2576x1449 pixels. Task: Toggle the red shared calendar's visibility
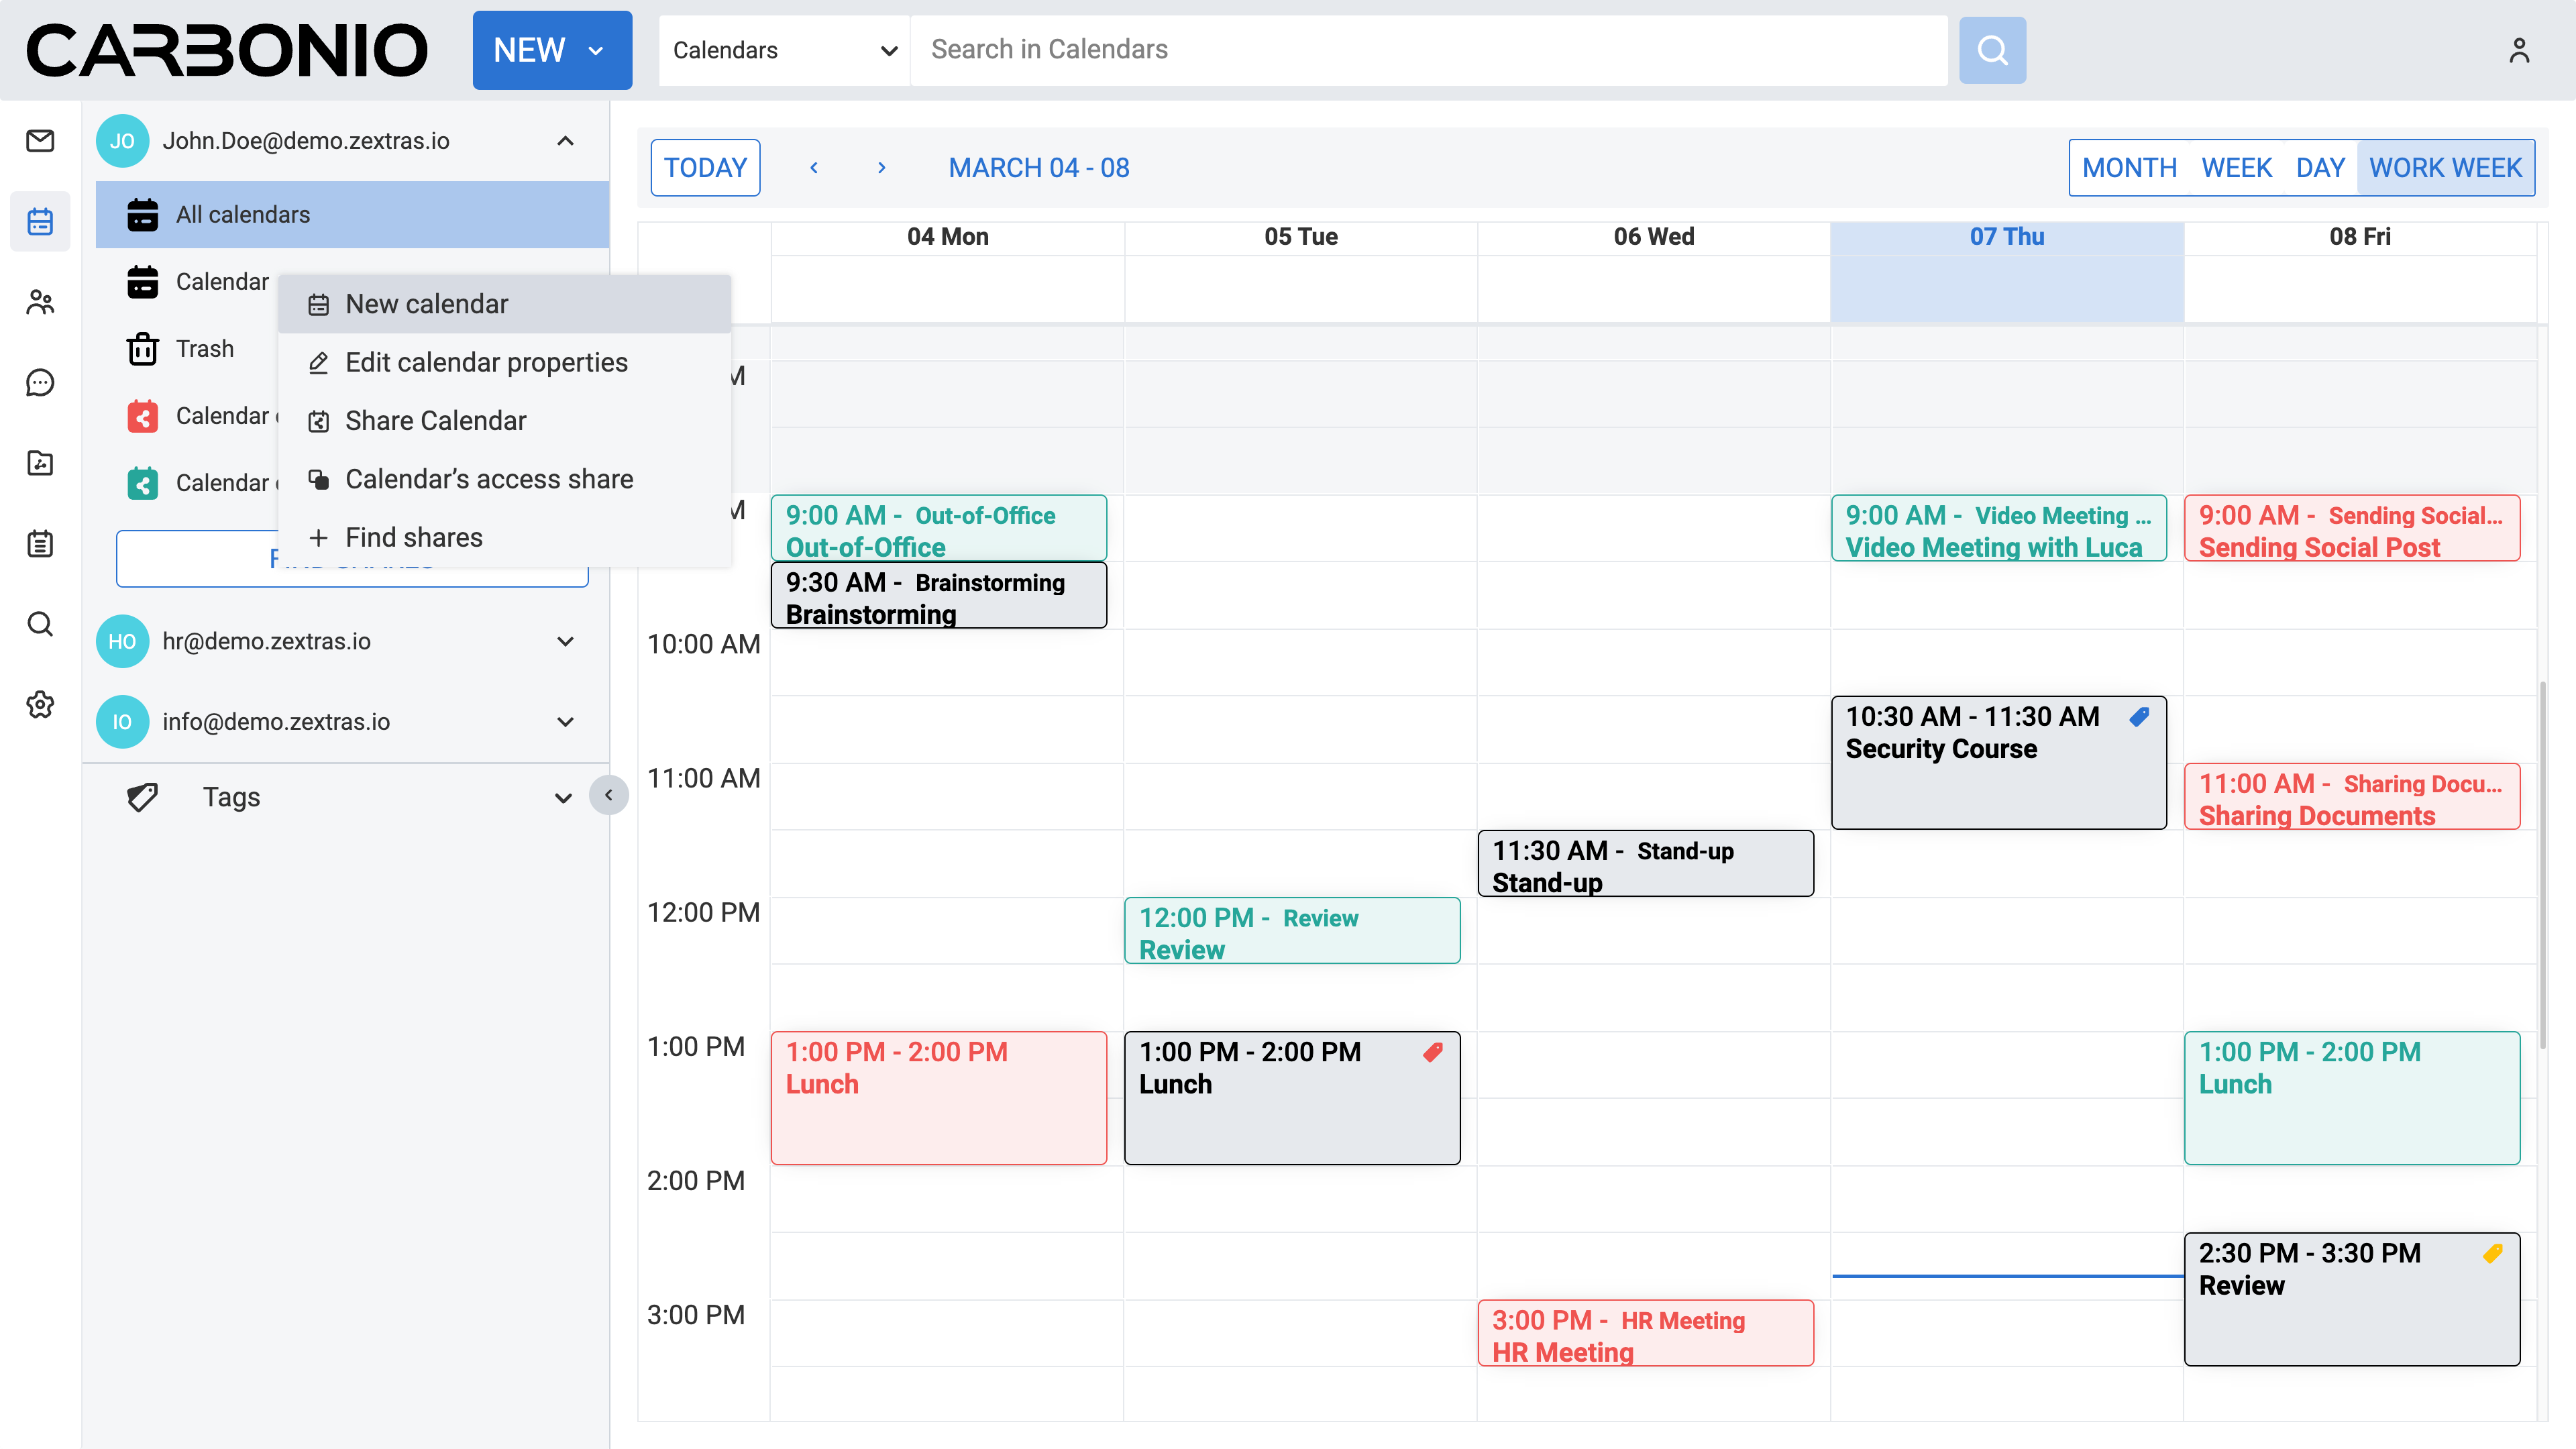(x=142, y=416)
